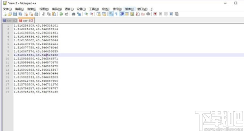
Task: Open the 运行(R) menu
Action: coord(117,9)
